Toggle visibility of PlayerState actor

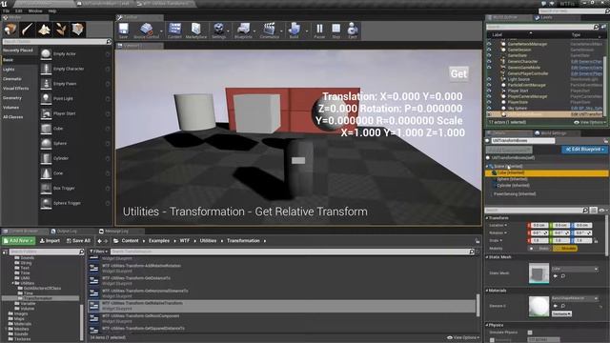coord(489,102)
